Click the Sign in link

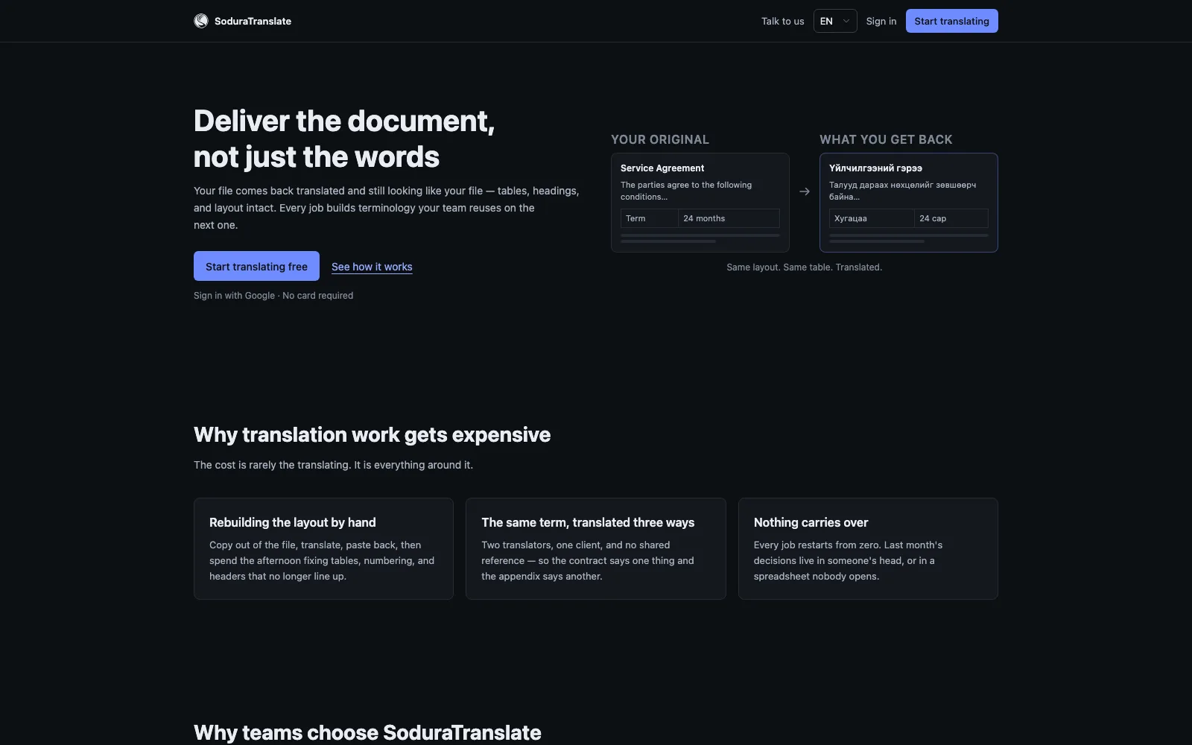(881, 21)
